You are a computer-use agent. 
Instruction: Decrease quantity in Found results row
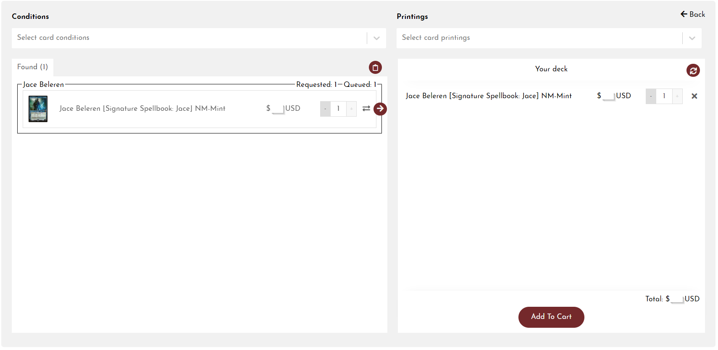[x=325, y=109]
